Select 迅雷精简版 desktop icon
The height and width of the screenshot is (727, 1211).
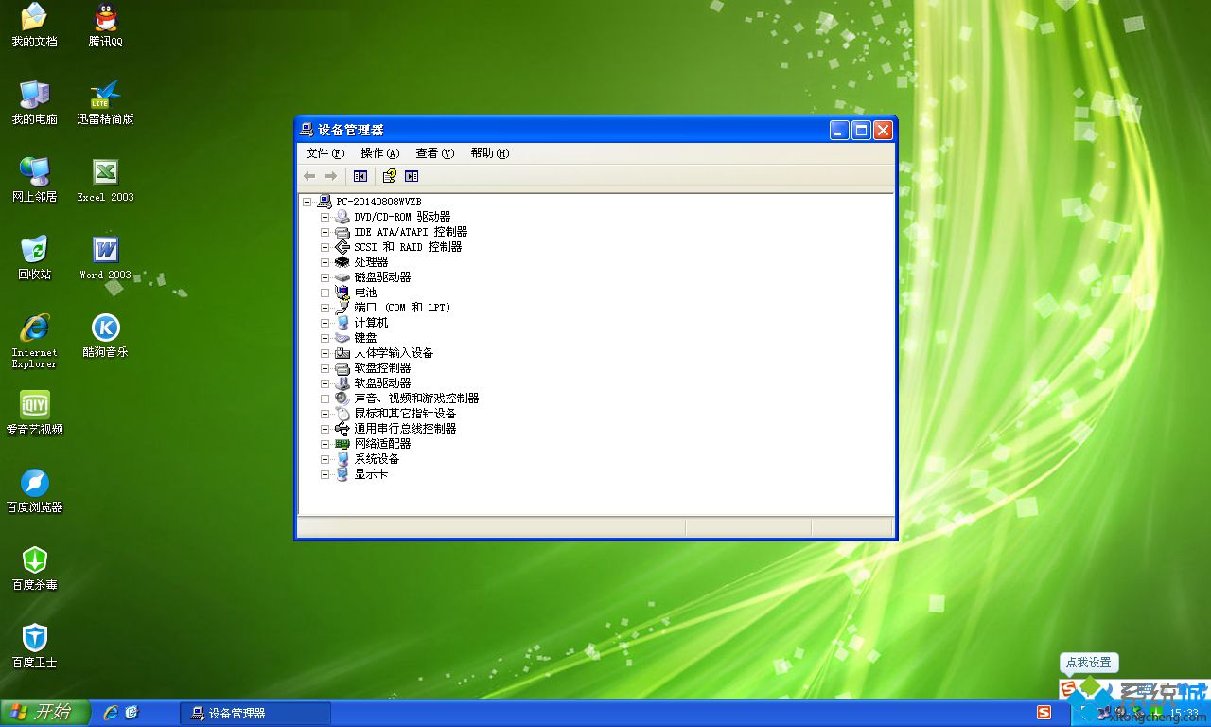pos(106,102)
